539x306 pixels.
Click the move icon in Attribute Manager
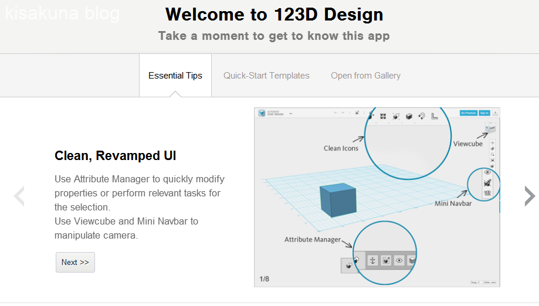(372, 260)
